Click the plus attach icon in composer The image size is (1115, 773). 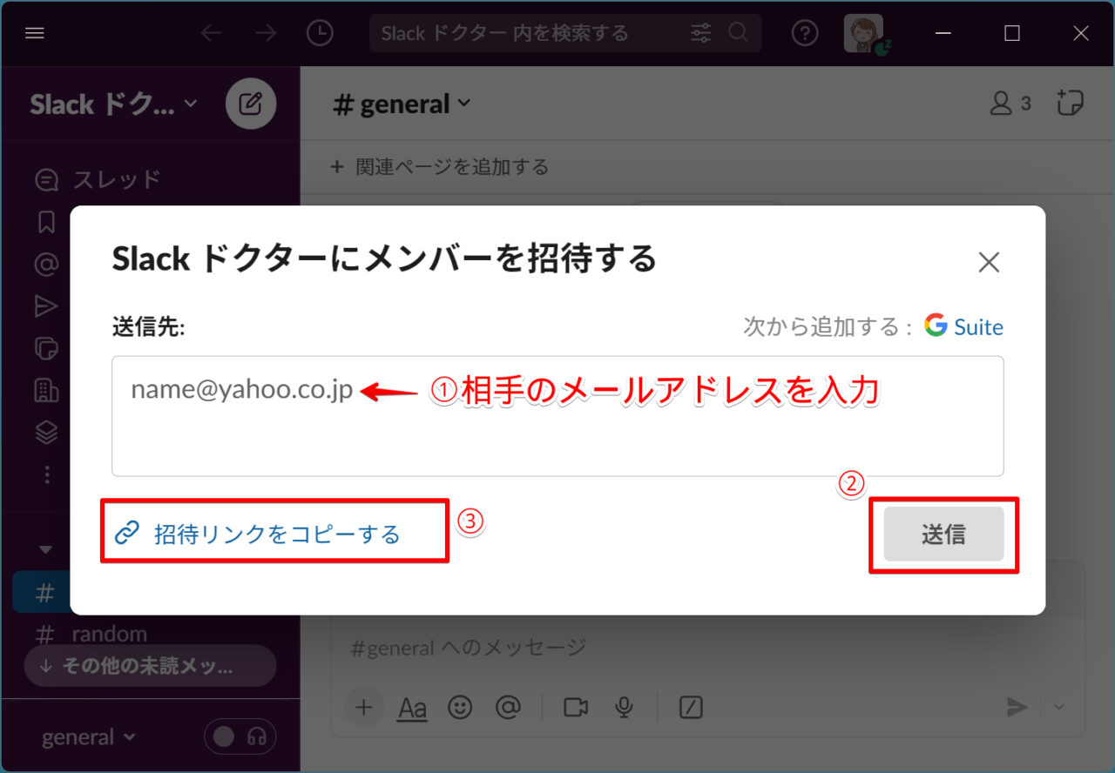click(364, 708)
